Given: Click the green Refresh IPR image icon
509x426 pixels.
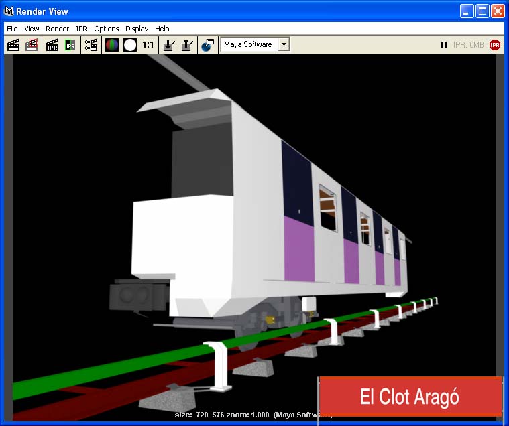Looking at the screenshot, I should 70,45.
